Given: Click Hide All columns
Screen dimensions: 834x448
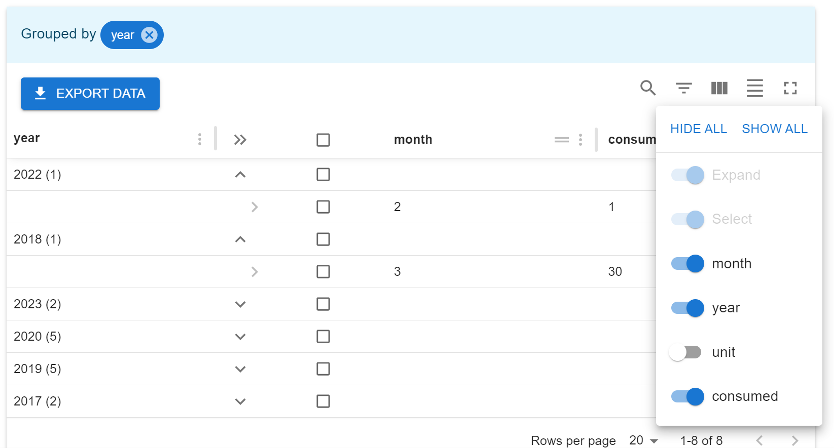Looking at the screenshot, I should (x=699, y=129).
